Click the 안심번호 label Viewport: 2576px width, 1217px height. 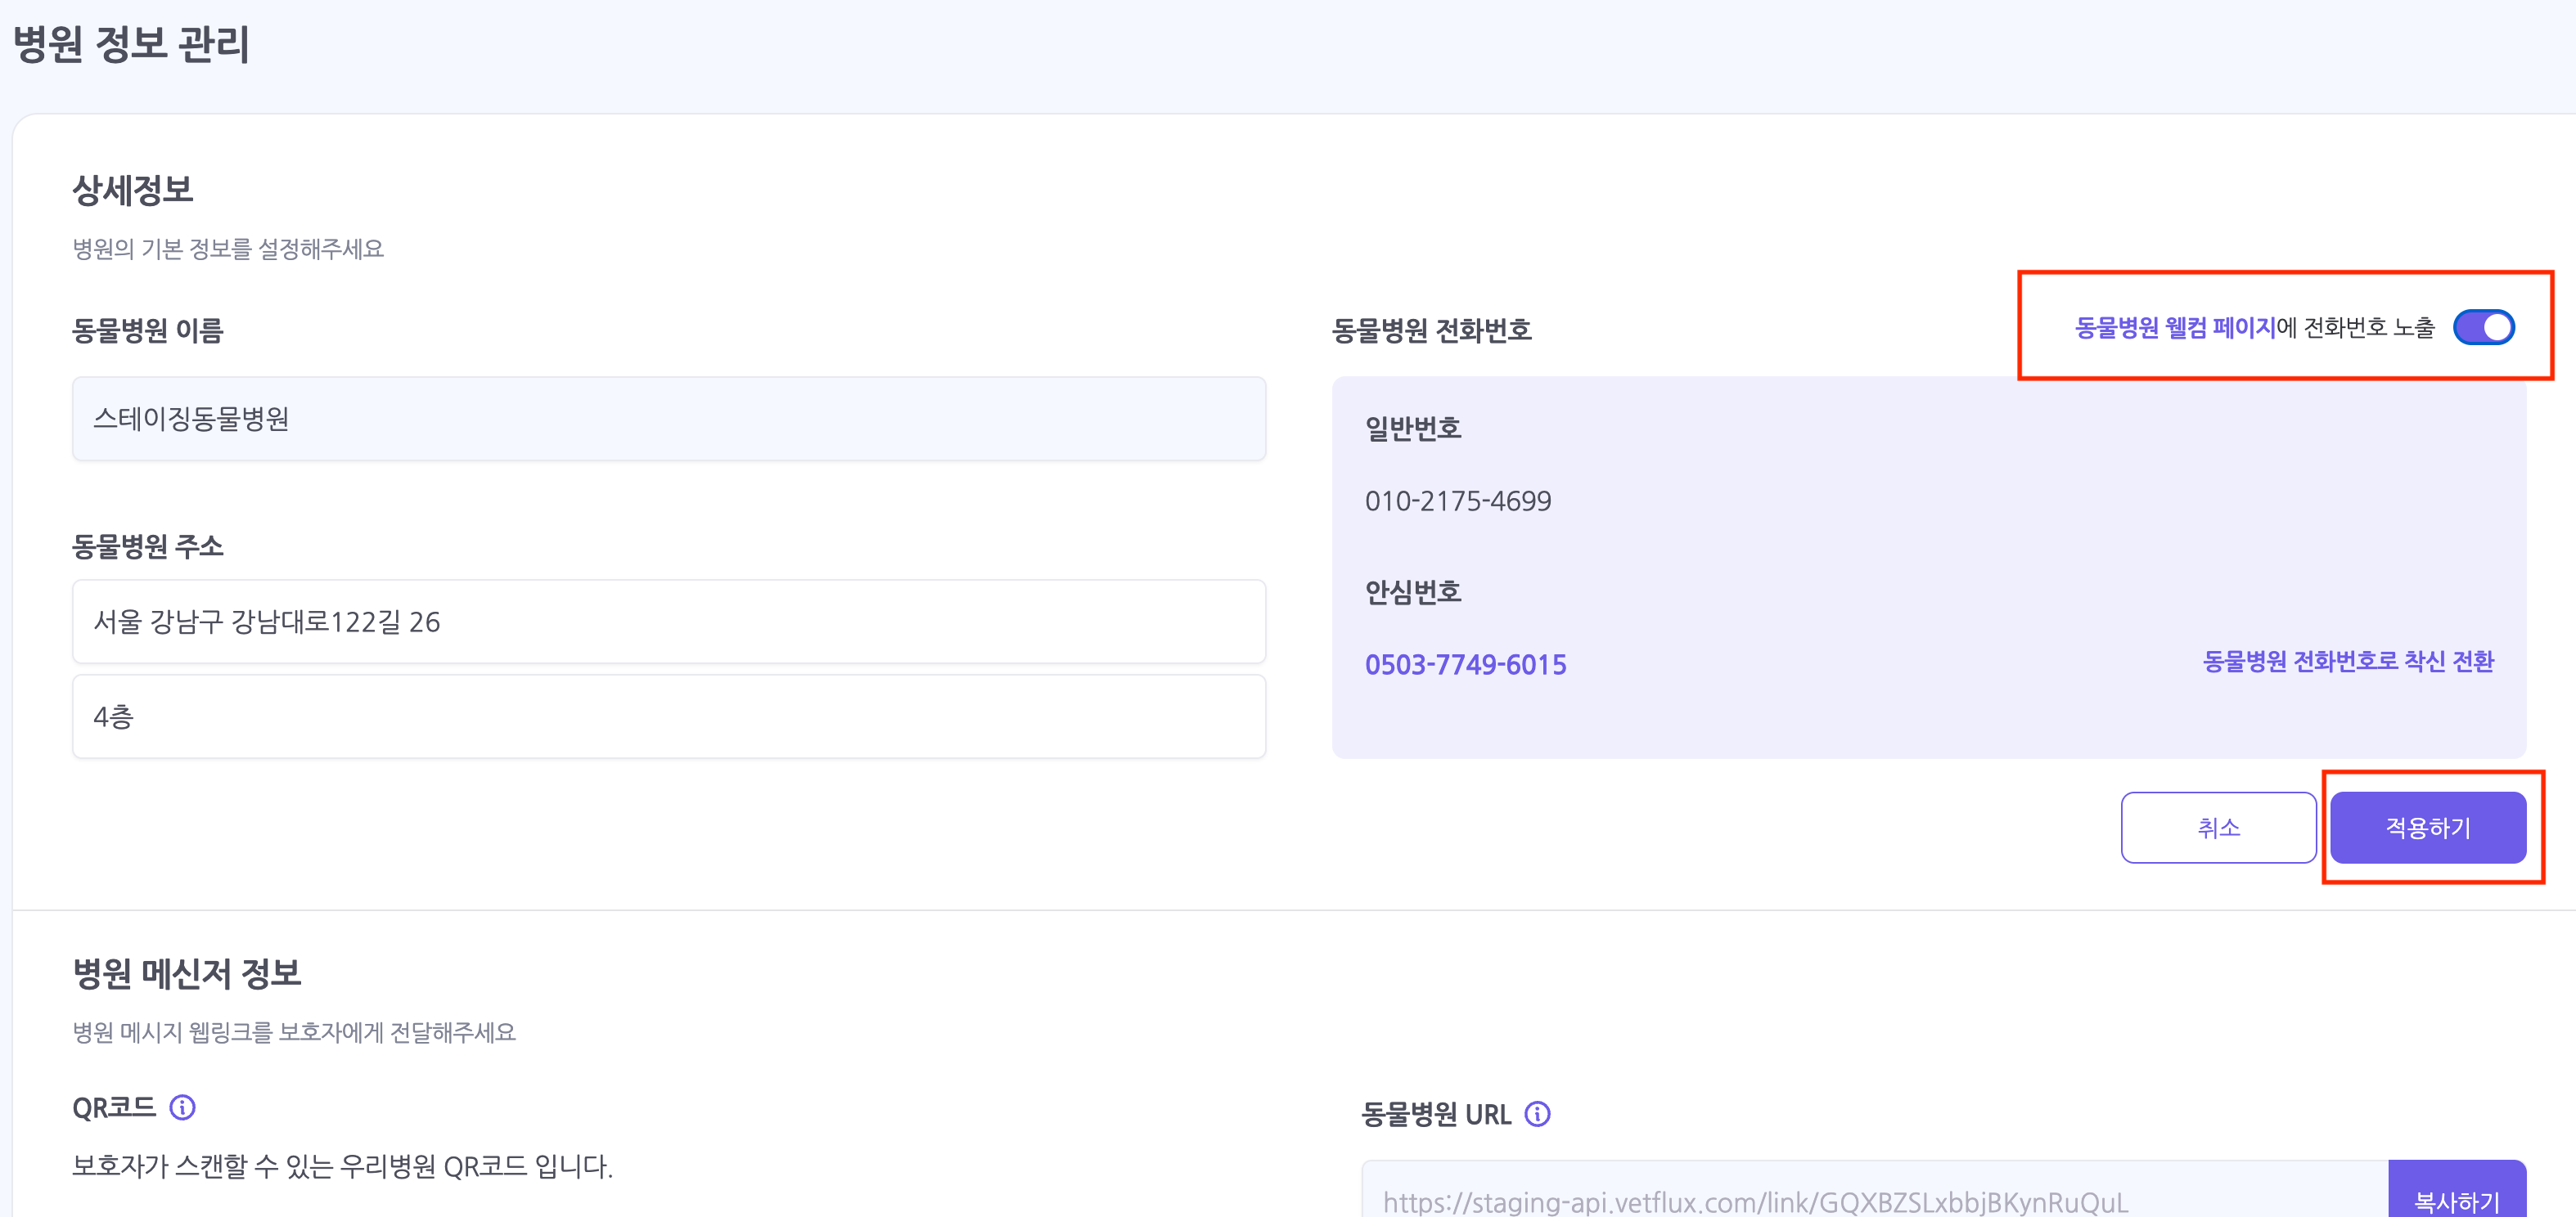1412,591
